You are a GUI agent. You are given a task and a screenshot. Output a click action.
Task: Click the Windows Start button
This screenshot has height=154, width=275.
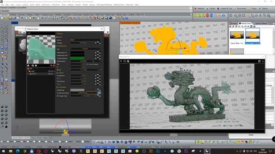coord(3,151)
